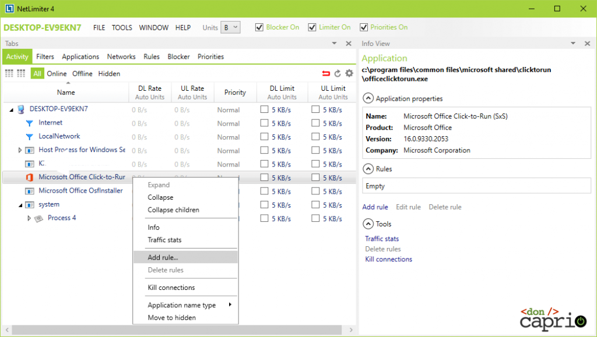Click the grid icon directly beside All
The image size is (597, 337).
click(x=21, y=73)
